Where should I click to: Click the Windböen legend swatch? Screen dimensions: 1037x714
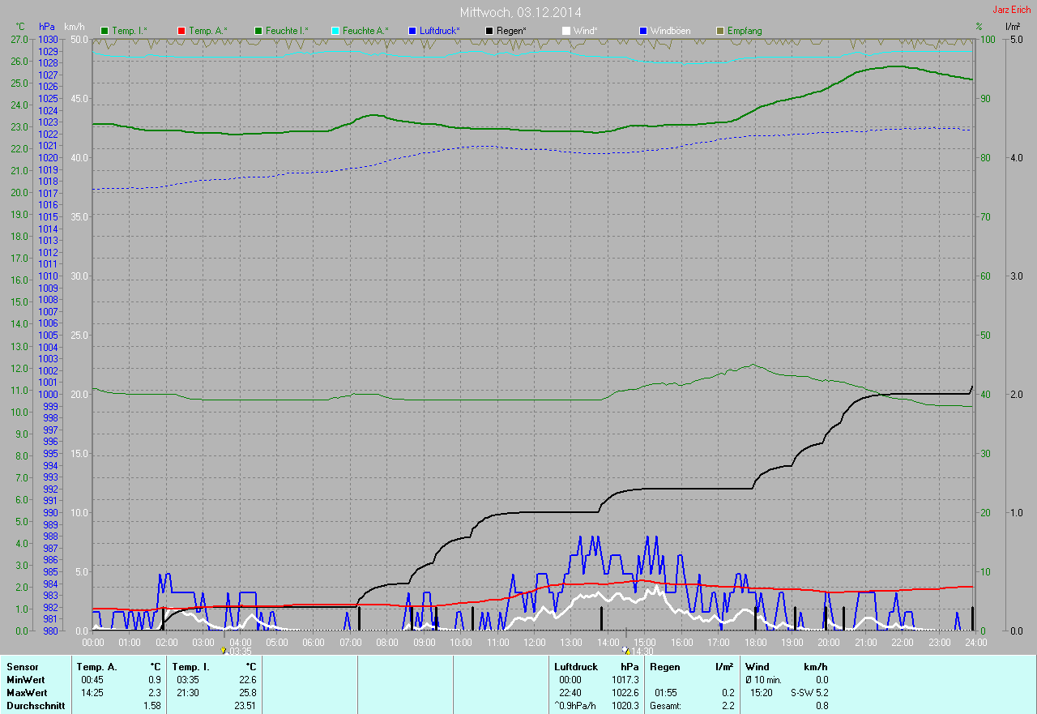[643, 31]
